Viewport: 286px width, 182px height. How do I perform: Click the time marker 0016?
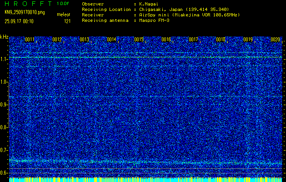[x=166, y=40]
